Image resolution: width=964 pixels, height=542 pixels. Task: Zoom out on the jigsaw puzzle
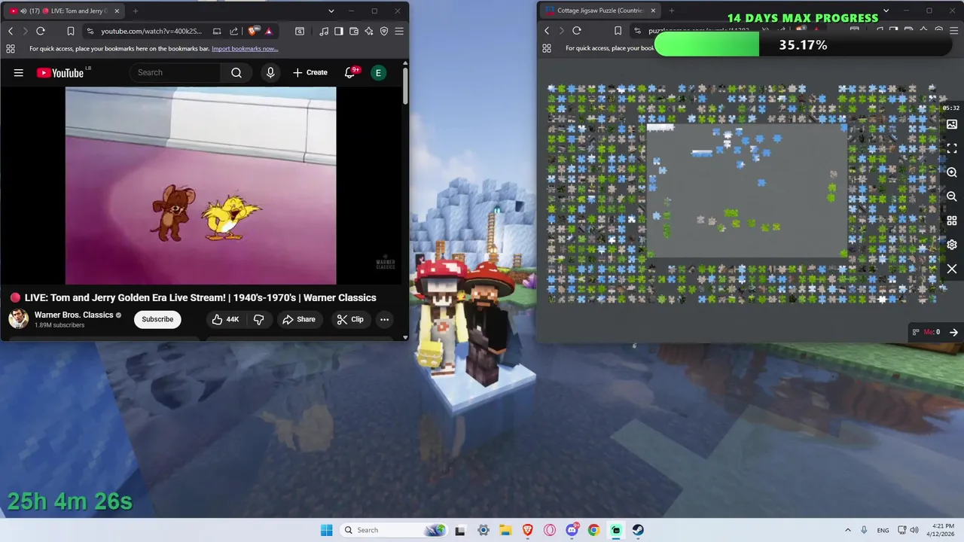pos(952,196)
